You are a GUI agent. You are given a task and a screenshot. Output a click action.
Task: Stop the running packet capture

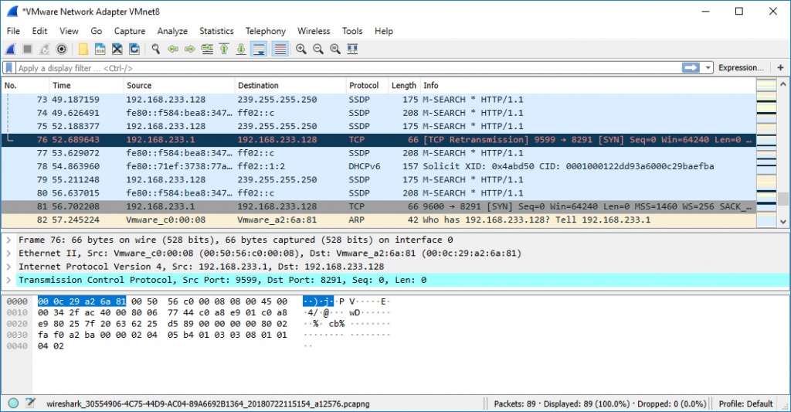coord(28,49)
